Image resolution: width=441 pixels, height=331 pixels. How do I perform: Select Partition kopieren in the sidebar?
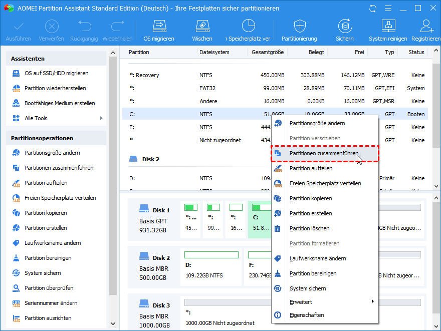[x=46, y=213]
